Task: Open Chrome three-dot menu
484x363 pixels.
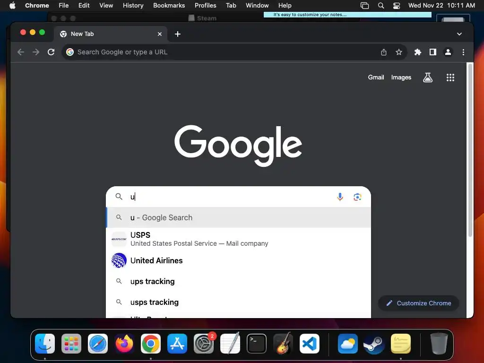Action: point(463,52)
